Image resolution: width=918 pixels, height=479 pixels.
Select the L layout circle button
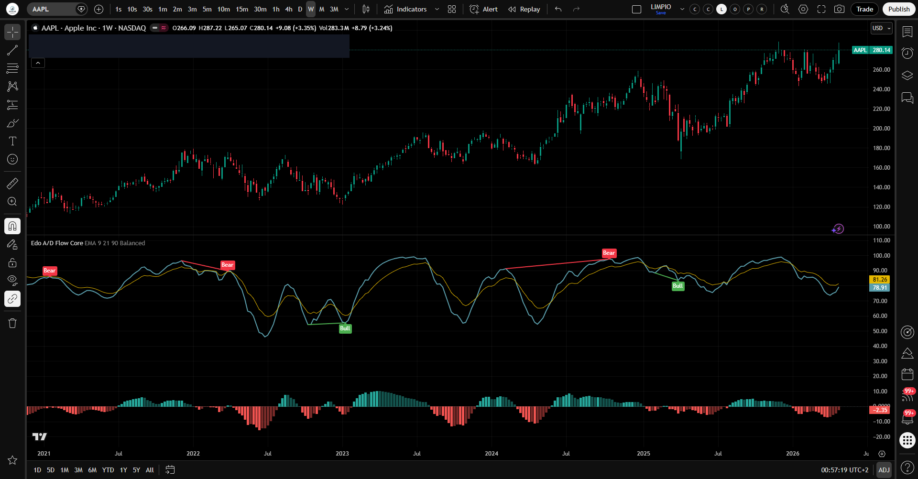[721, 9]
